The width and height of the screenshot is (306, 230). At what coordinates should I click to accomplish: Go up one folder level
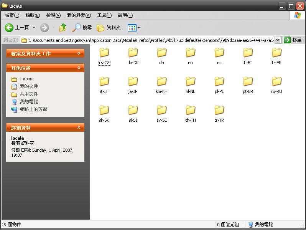click(x=63, y=28)
